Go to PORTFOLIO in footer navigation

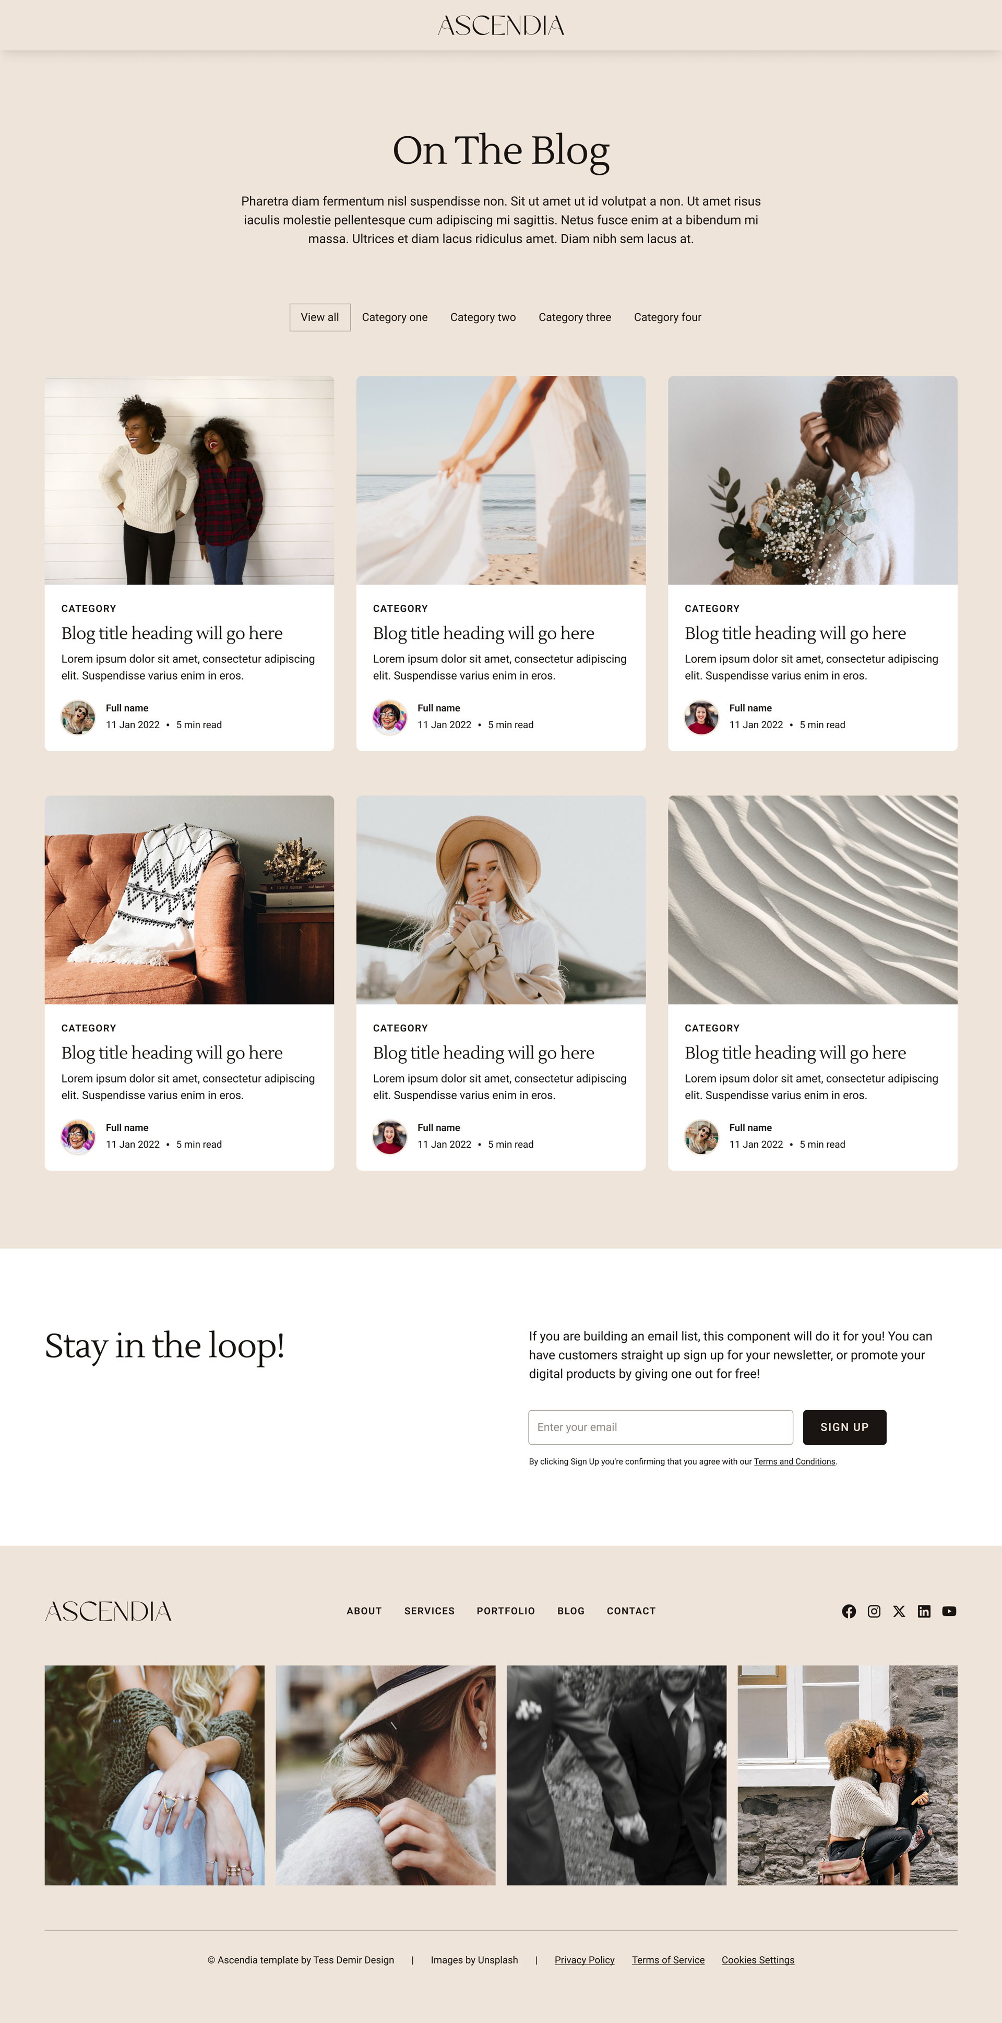506,1611
